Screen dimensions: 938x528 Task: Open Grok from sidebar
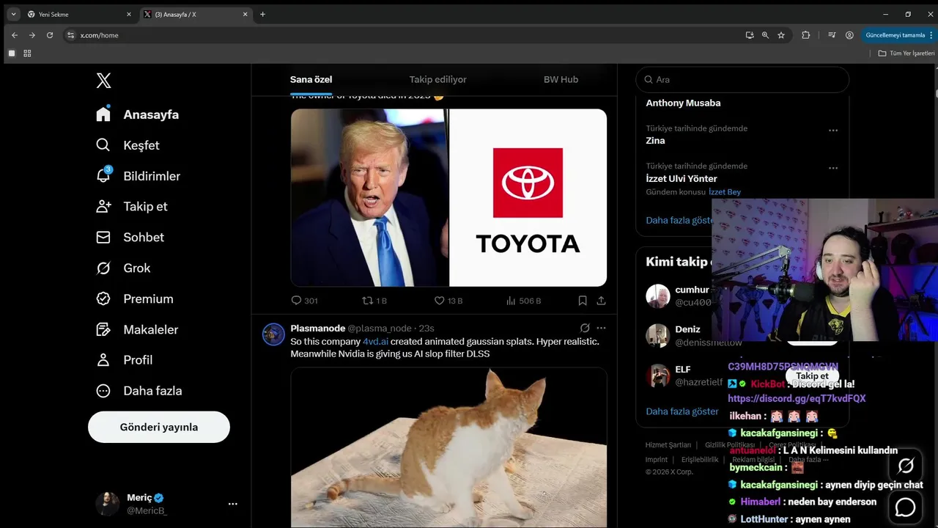[123, 268]
